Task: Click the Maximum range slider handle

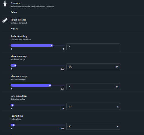Action: click(50, 85)
